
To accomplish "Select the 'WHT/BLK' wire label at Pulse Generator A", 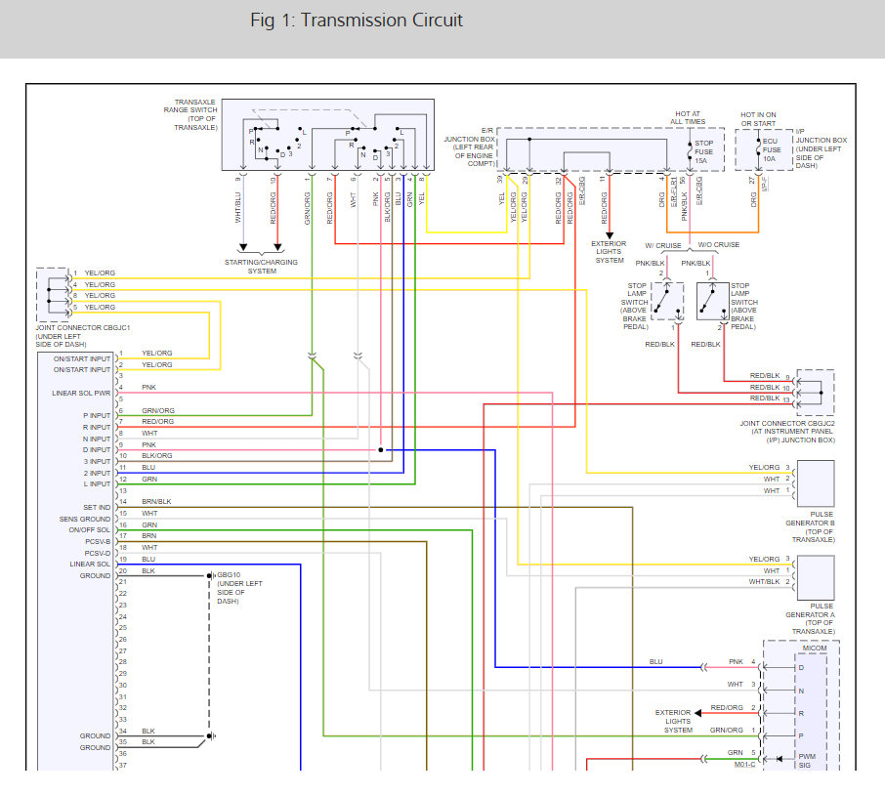I will [764, 582].
